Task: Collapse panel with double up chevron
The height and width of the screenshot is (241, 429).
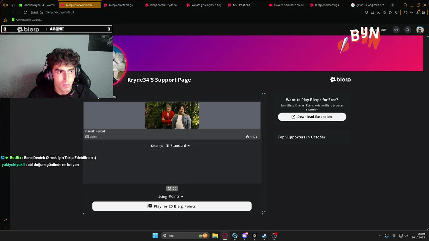Action: (263, 94)
